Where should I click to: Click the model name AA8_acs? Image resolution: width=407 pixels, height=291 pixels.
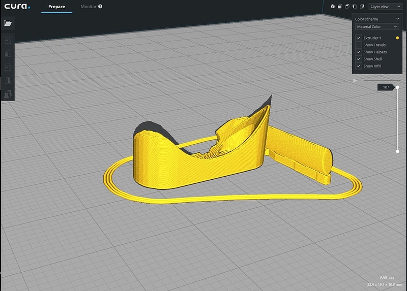point(387,277)
